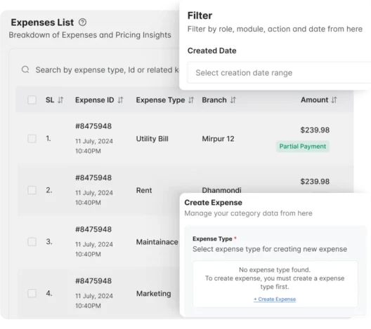The width and height of the screenshot is (371, 329).
Task: Click the search magnifier icon
Action: pos(25,69)
